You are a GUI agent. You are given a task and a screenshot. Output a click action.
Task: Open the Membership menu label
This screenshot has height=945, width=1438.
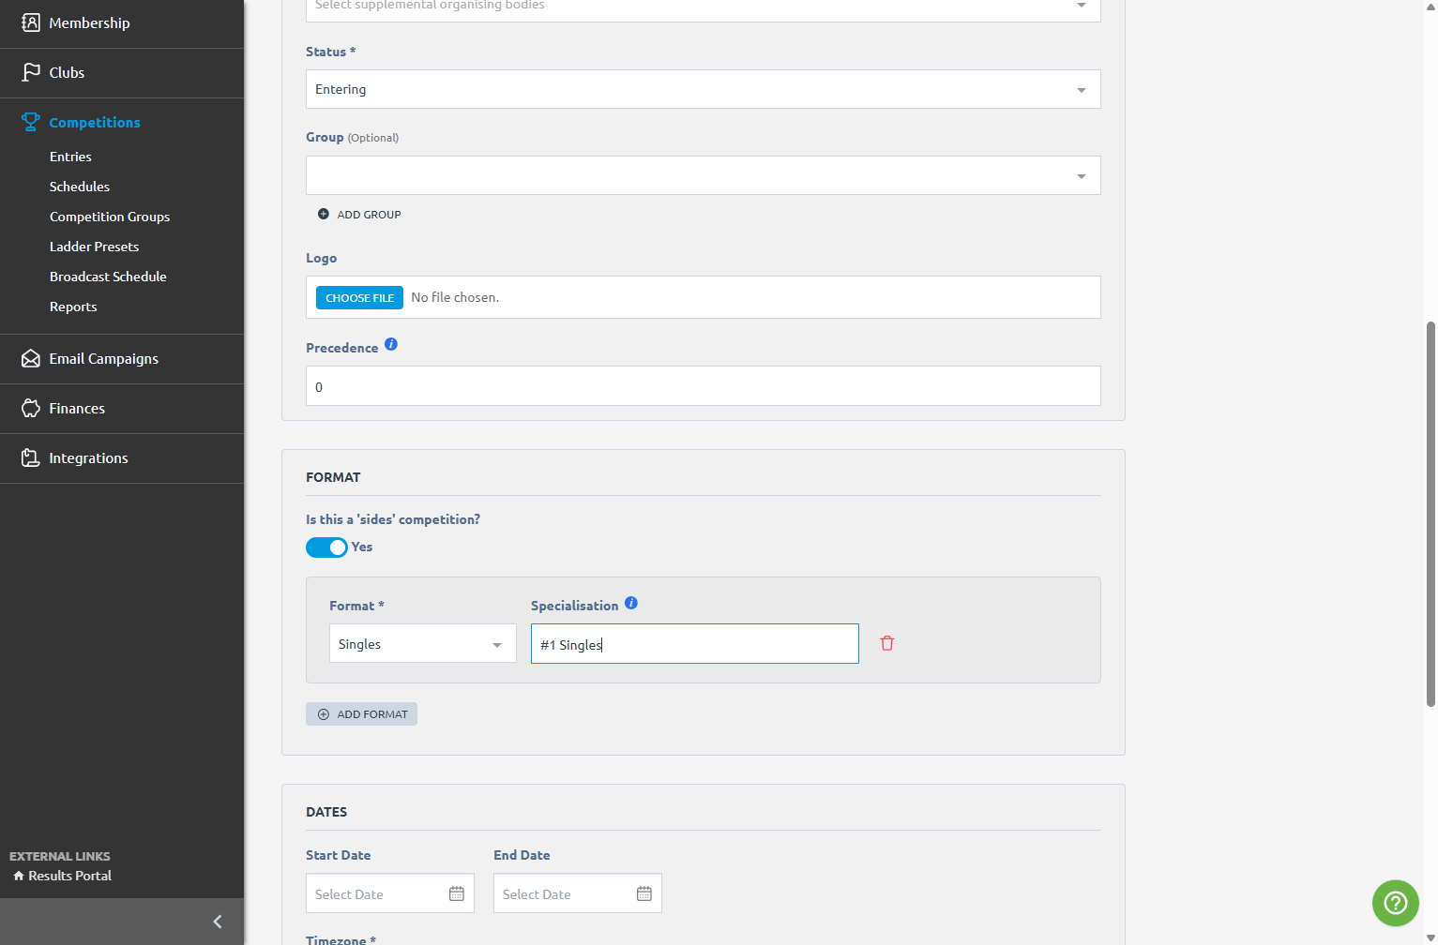(89, 22)
